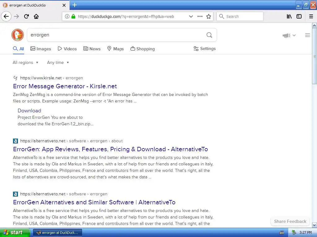The image size is (317, 237).
Task: Expand the Any time filter dropdown
Action: pos(58,62)
